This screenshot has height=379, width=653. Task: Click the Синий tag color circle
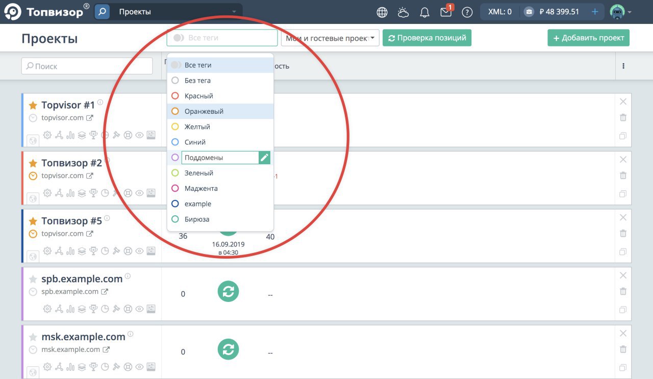click(175, 142)
